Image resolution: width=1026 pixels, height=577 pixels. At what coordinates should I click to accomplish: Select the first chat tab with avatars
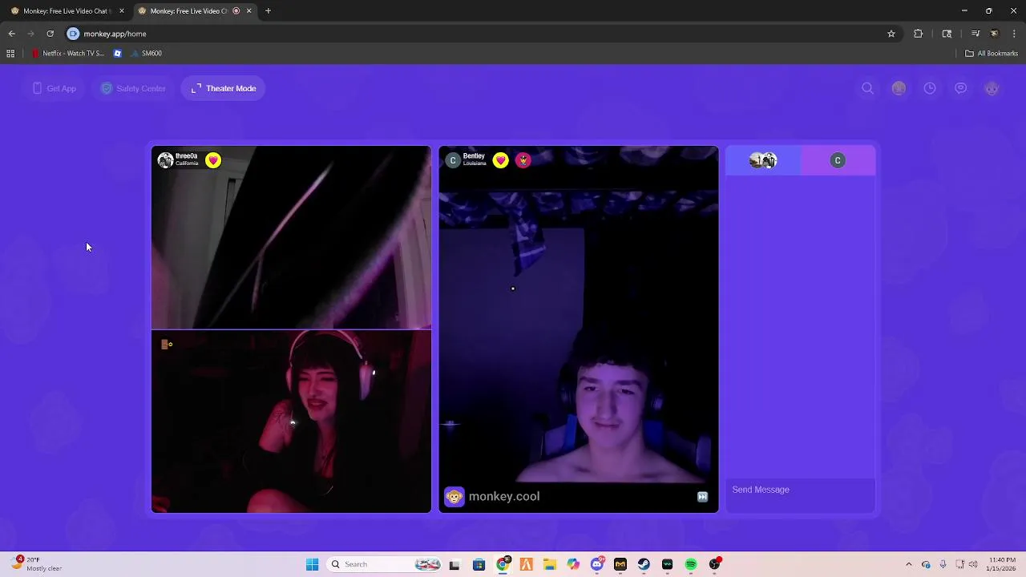763,160
